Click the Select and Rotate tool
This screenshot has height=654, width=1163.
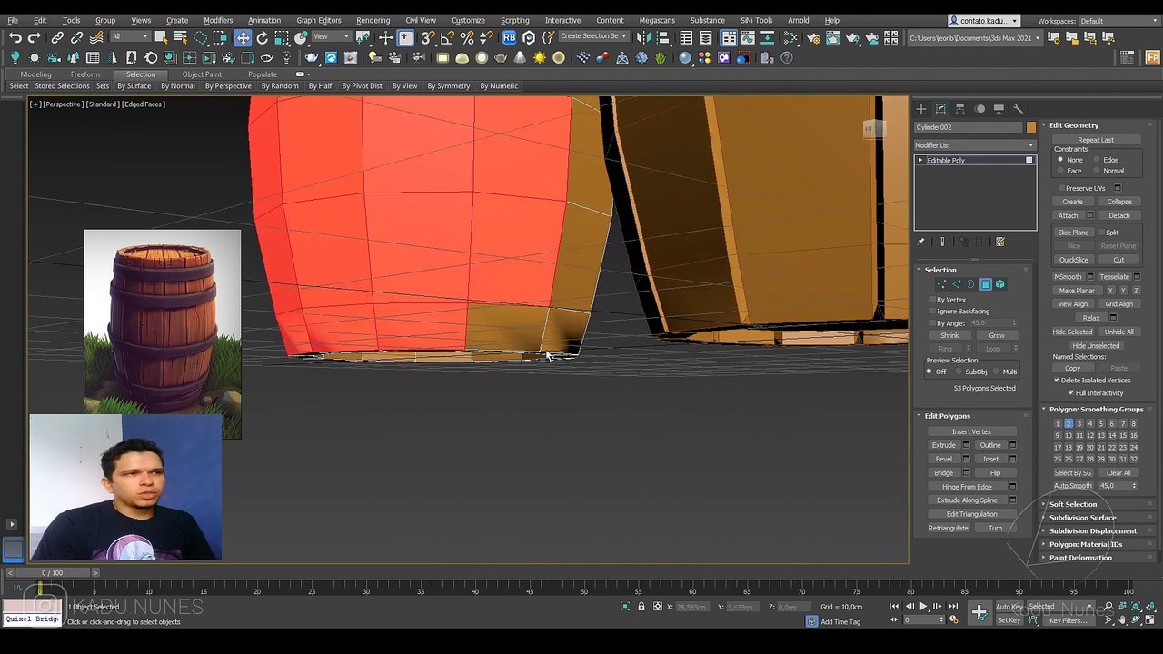pos(263,37)
